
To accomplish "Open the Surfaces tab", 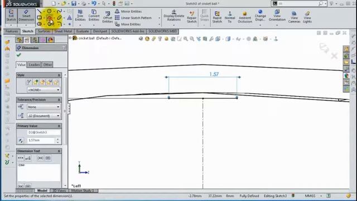I will click(x=44, y=31).
